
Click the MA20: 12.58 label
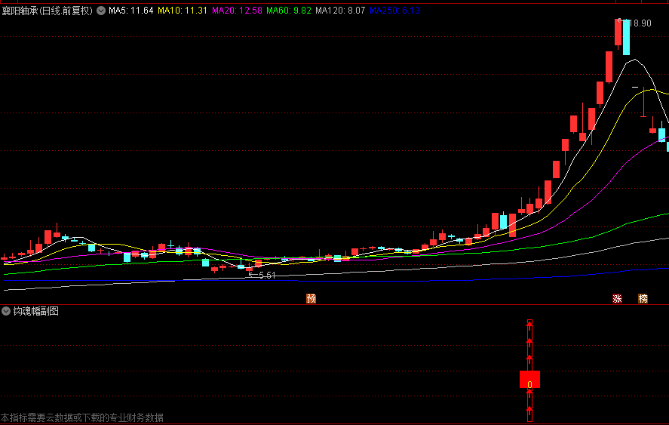(237, 11)
